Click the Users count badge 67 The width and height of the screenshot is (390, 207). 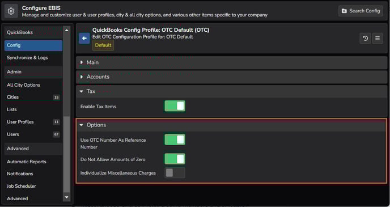[57, 134]
